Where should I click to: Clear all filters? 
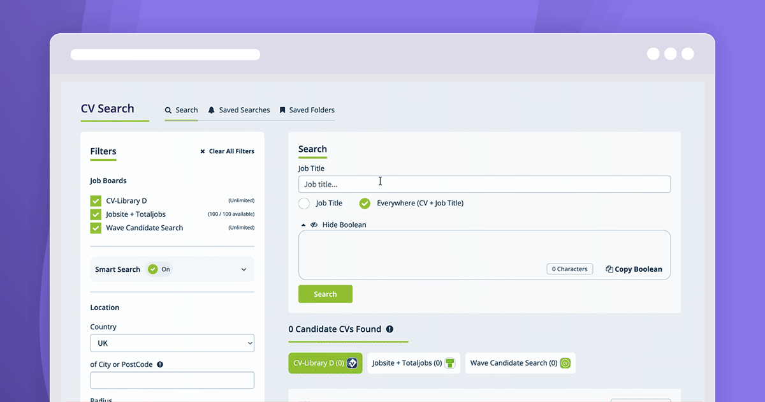227,151
